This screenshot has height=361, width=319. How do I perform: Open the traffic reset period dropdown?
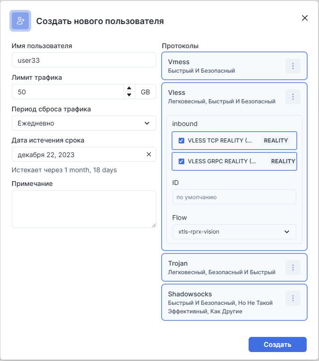click(84, 123)
